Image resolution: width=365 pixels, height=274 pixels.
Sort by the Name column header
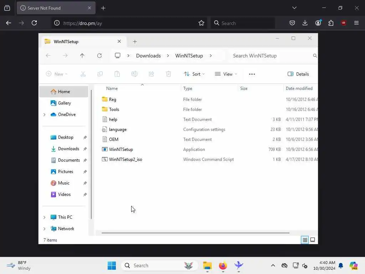tap(112, 88)
